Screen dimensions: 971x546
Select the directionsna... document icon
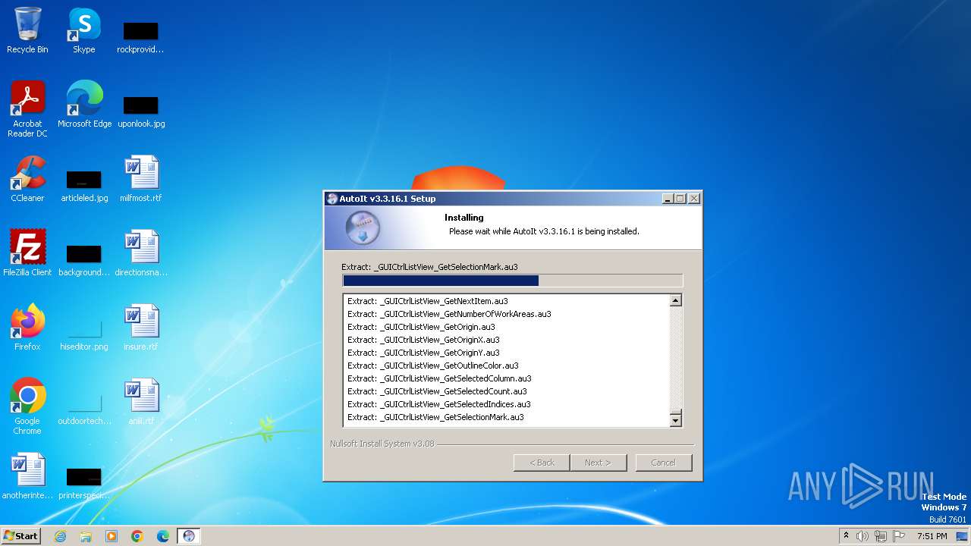coord(141,253)
